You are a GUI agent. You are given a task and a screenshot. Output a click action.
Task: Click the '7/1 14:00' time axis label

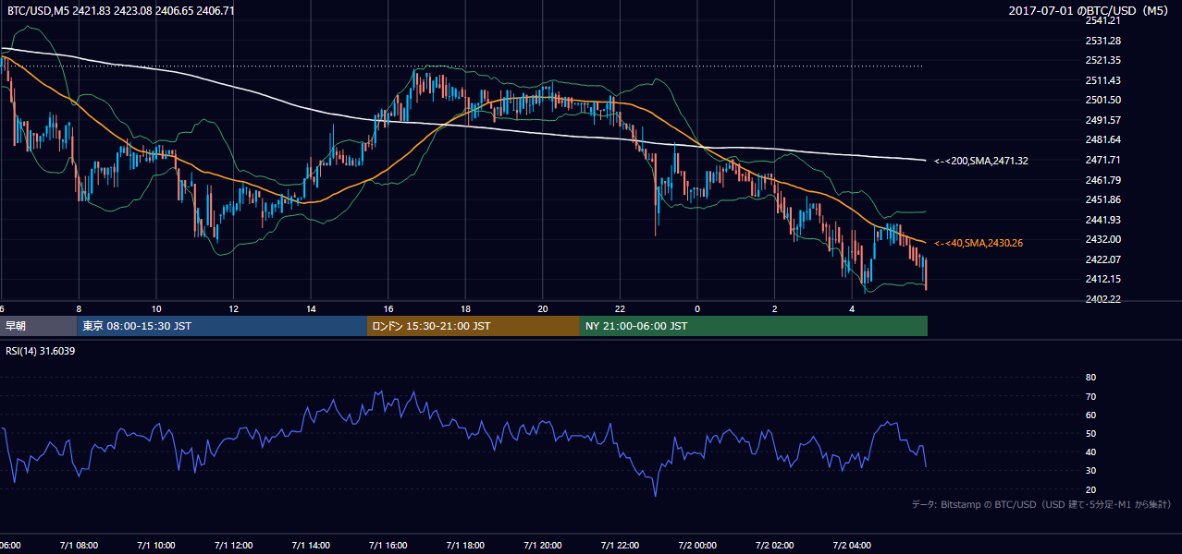coord(311,546)
